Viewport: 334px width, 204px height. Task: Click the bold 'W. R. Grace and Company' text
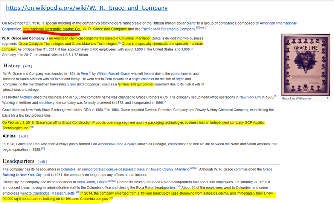click(x=23, y=38)
